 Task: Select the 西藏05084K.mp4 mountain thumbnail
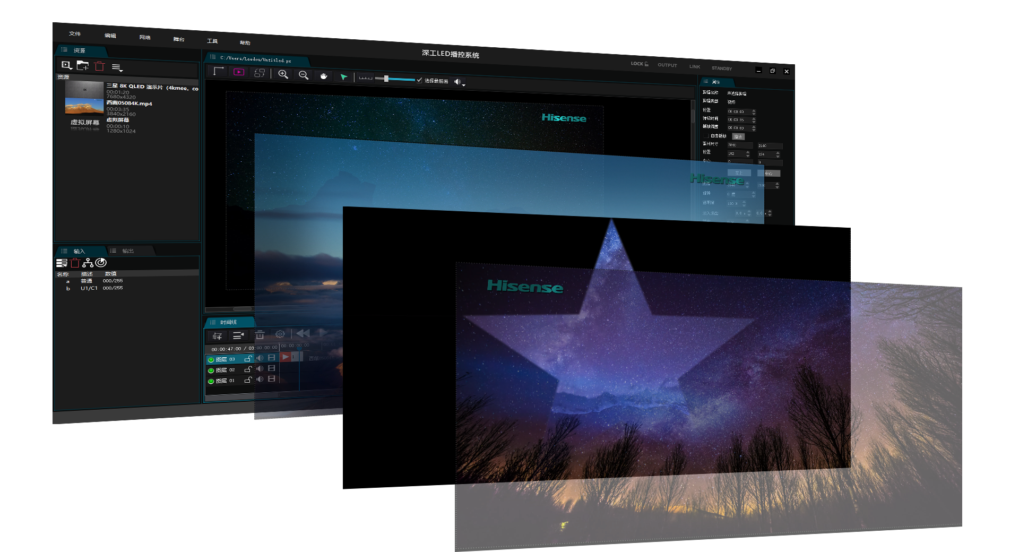[84, 107]
